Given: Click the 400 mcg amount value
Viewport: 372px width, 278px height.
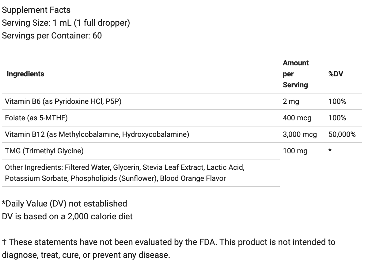Looking at the screenshot, I should [297, 118].
